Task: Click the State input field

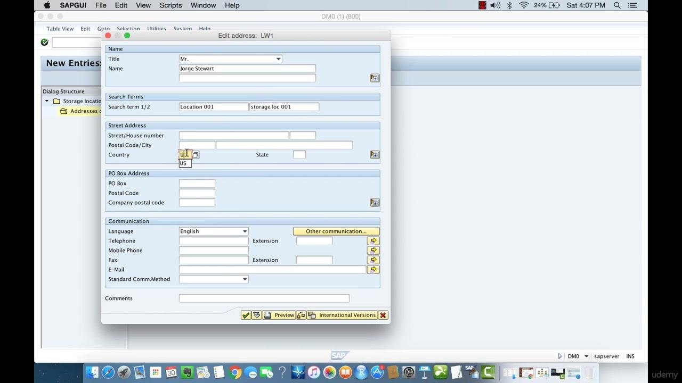Action: (299, 155)
